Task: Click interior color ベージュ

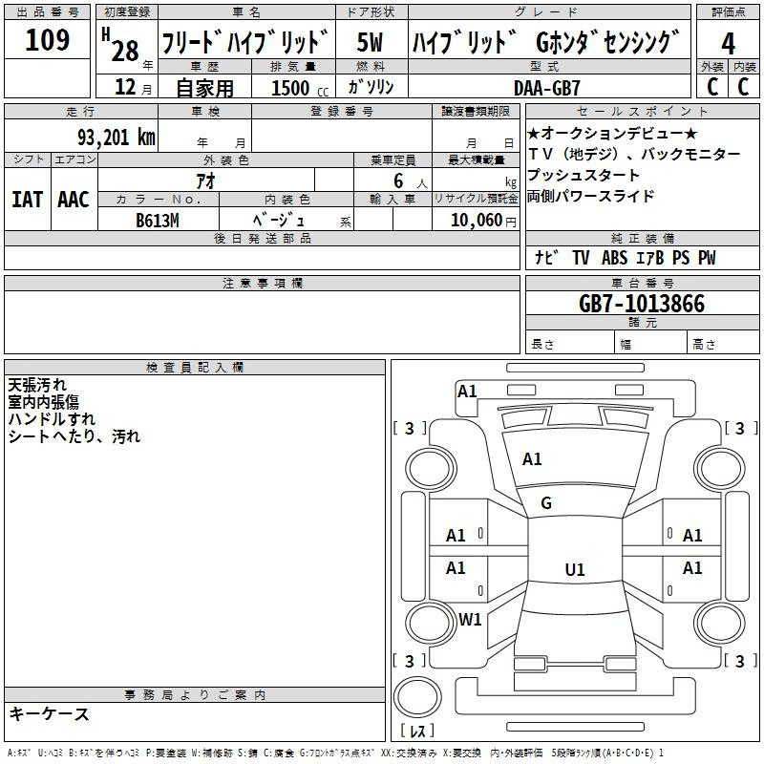Action: (279, 221)
